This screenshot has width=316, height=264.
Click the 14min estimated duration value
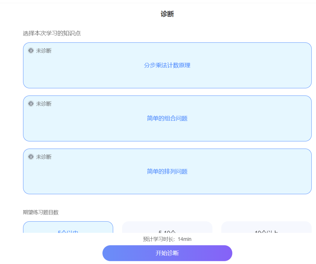185,239
